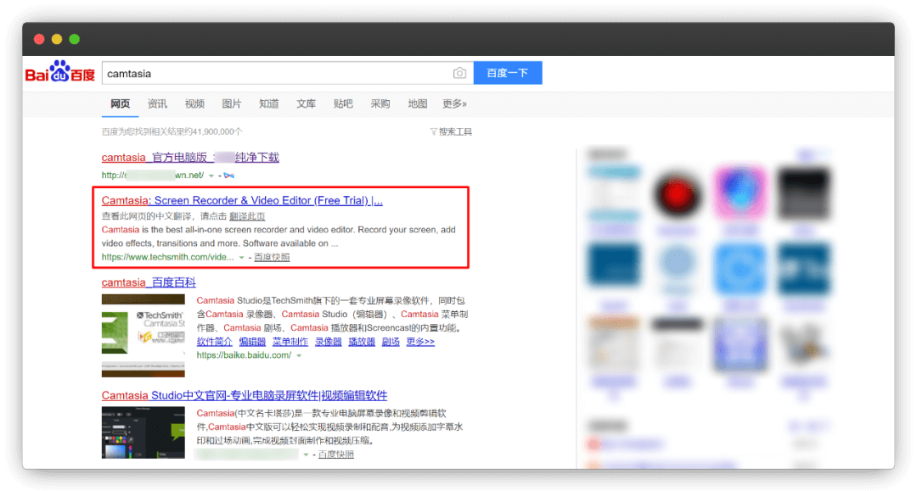
Task: Click the red record button app icon
Action: coord(678,195)
